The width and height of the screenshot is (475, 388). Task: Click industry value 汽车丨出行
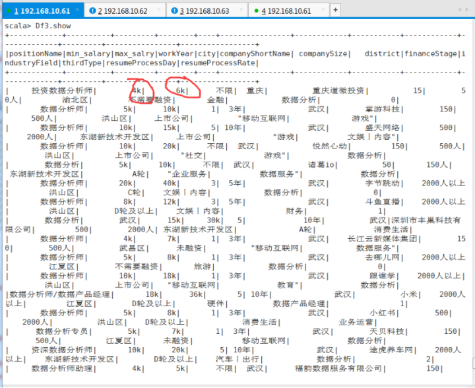237,359
